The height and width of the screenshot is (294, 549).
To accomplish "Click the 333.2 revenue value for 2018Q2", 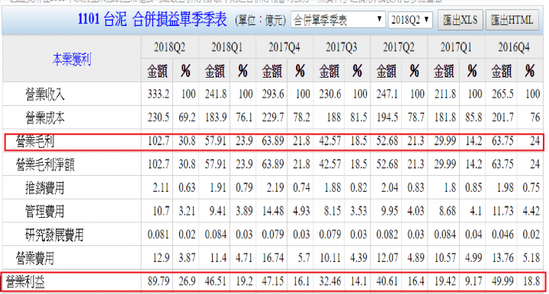I will click(159, 94).
